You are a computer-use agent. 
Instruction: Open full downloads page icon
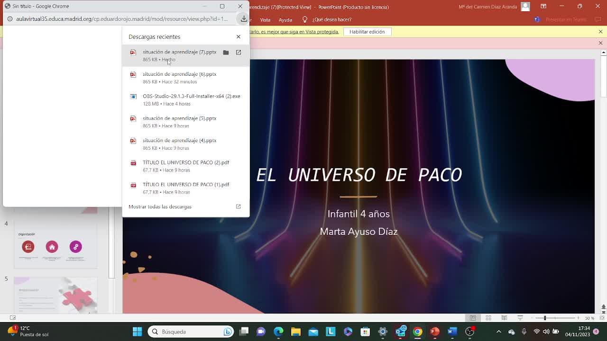(x=239, y=206)
